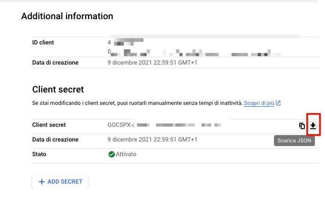Click the ID client creation date value
This screenshot has height=212, width=325.
click(152, 63)
